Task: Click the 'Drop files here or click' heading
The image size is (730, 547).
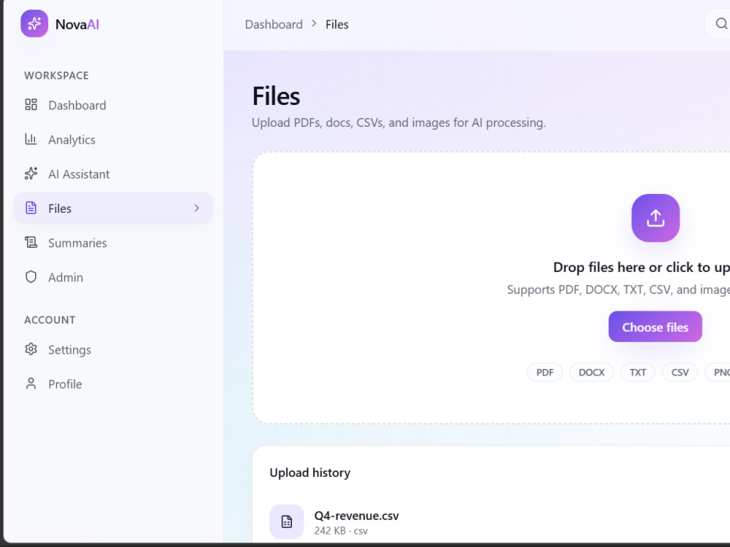Action: (x=642, y=268)
